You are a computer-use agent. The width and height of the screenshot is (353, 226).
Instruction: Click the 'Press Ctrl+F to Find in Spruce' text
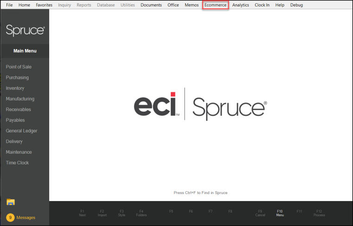coord(200,193)
